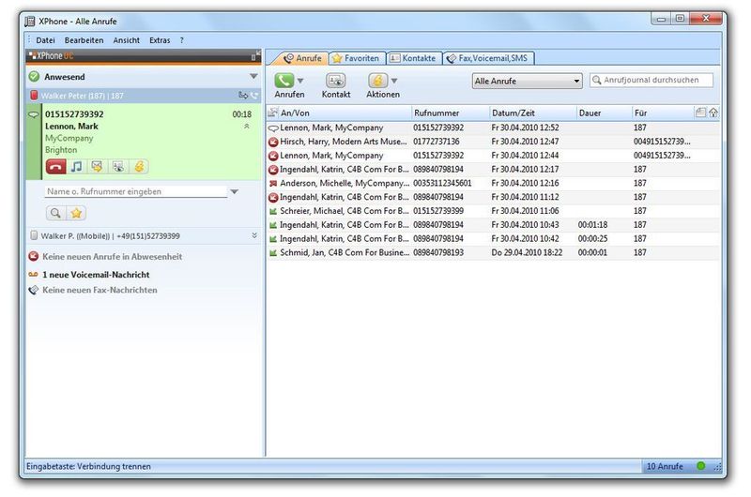Screen dimensions: 751x497
Task: Click the Kontakt toolbar icon
Action: [336, 81]
